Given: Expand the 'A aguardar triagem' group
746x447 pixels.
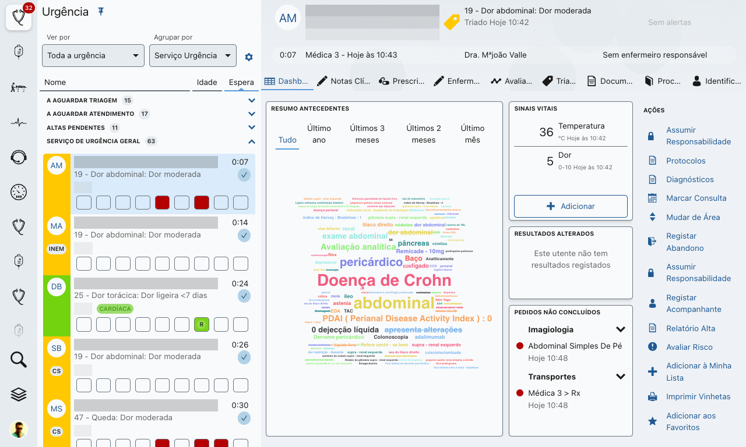Looking at the screenshot, I should pos(252,101).
